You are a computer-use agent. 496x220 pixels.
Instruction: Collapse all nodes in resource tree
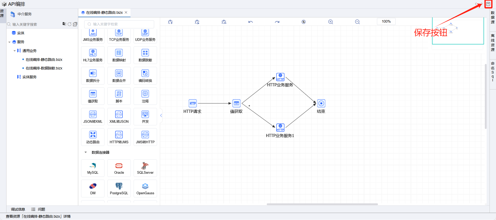point(75,24)
